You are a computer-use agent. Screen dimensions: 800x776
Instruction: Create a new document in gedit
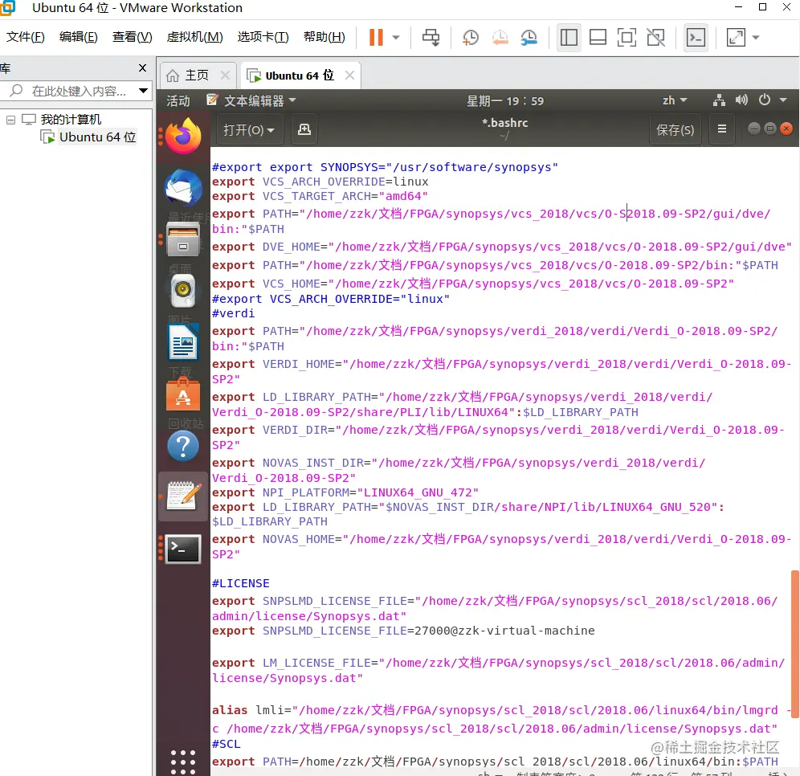(304, 130)
